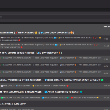Click the firecracker icon before NEW METHOD heading

16,33
